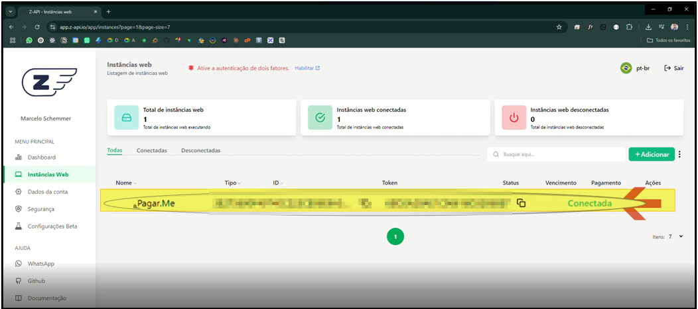Click the address bar URL
698x309 pixels.
115,27
